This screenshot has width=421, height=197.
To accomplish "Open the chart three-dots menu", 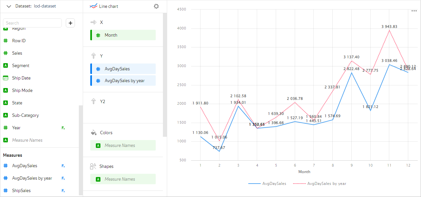I will tap(414, 11).
